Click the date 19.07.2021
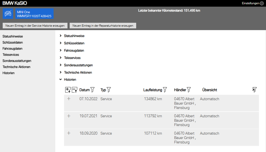Viewport: 266px width, 152px height. pyautogui.click(x=88, y=116)
